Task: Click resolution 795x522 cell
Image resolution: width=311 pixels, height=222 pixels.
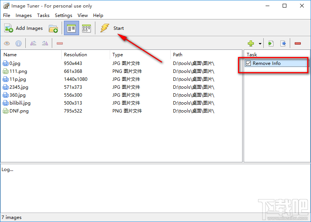Action: point(73,111)
